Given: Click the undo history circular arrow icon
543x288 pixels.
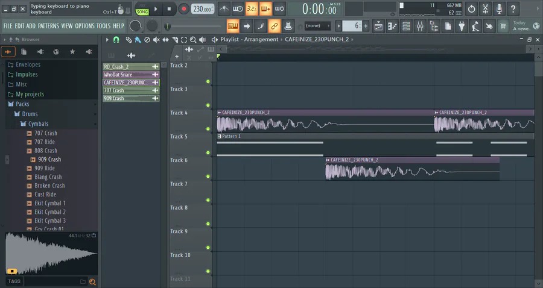Looking at the screenshot, I should (x=471, y=9).
